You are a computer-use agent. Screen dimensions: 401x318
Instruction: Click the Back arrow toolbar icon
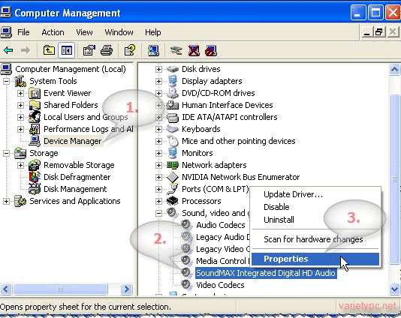click(8, 50)
